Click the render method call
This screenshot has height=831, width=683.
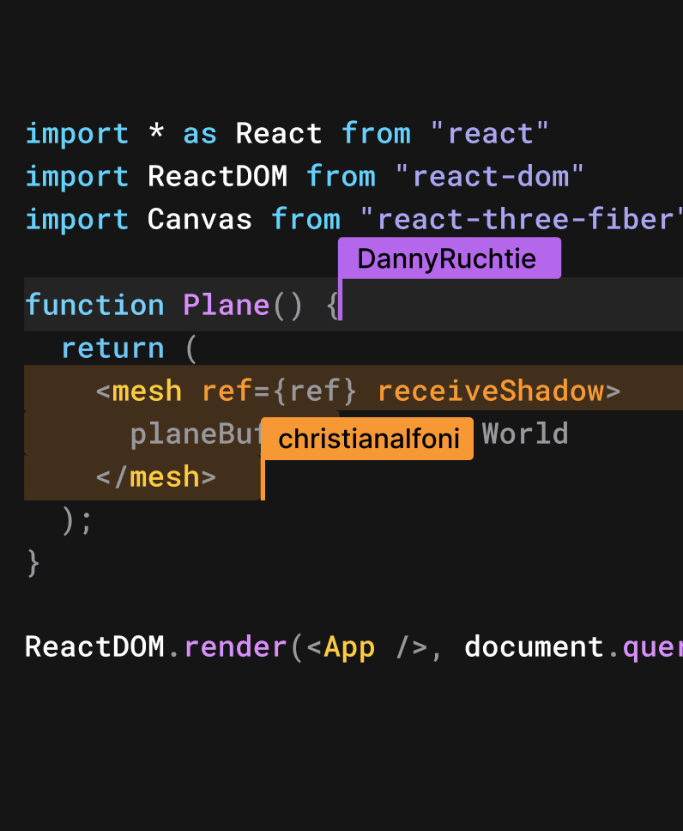point(234,647)
